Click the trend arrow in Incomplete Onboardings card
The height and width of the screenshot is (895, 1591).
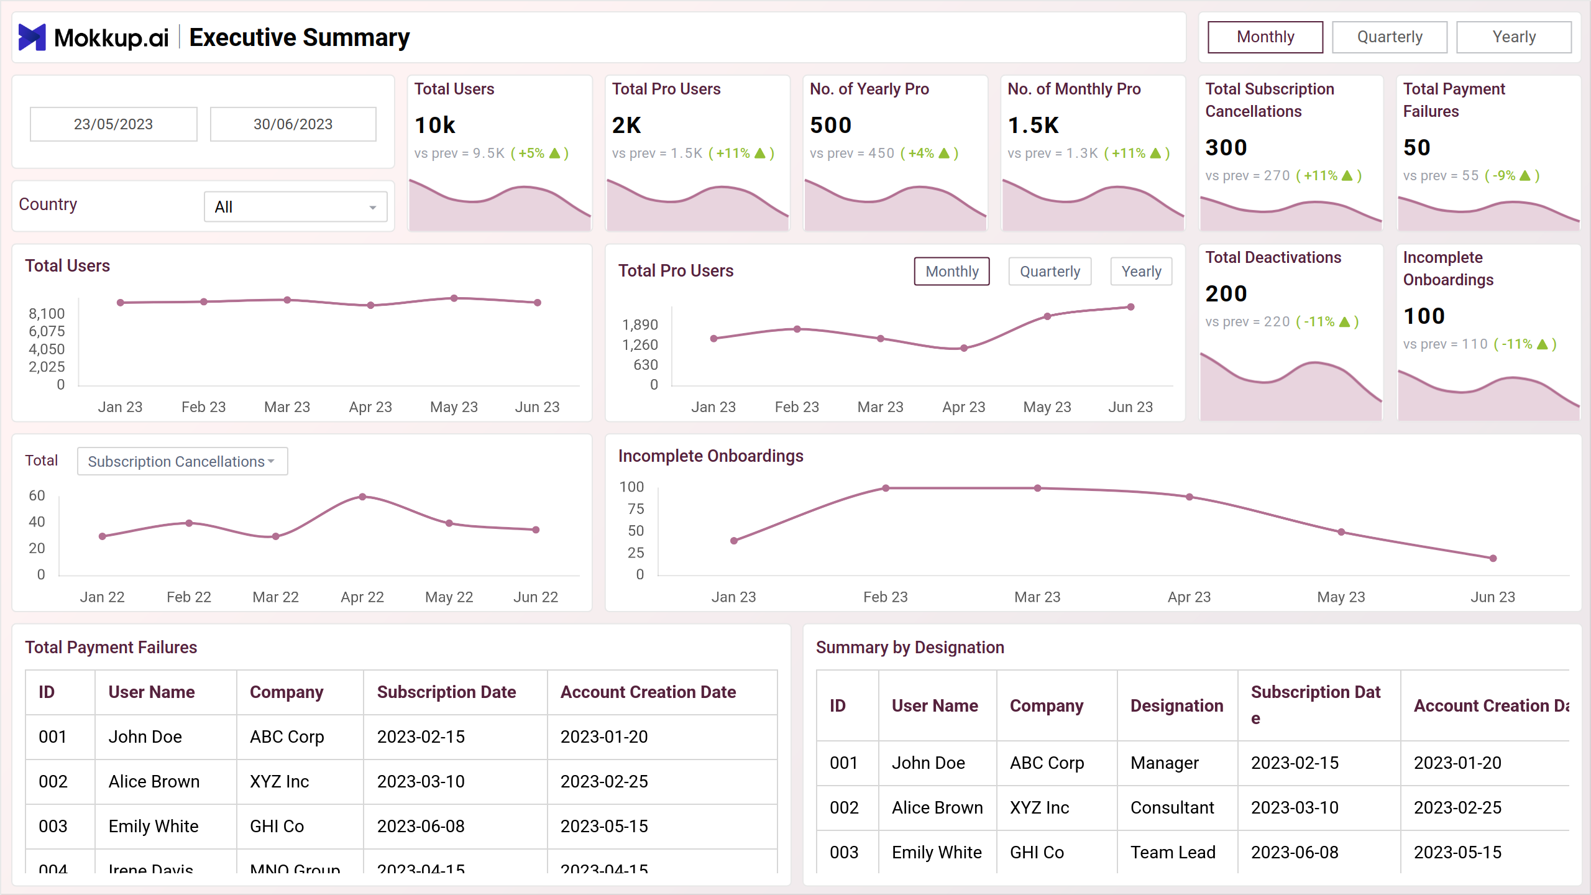coord(1542,344)
